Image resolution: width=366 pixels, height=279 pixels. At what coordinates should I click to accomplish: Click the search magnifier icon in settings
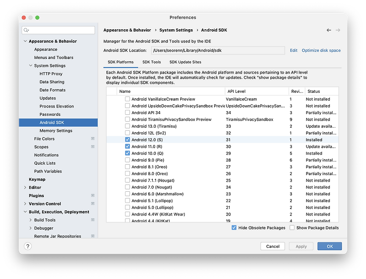[26, 30]
